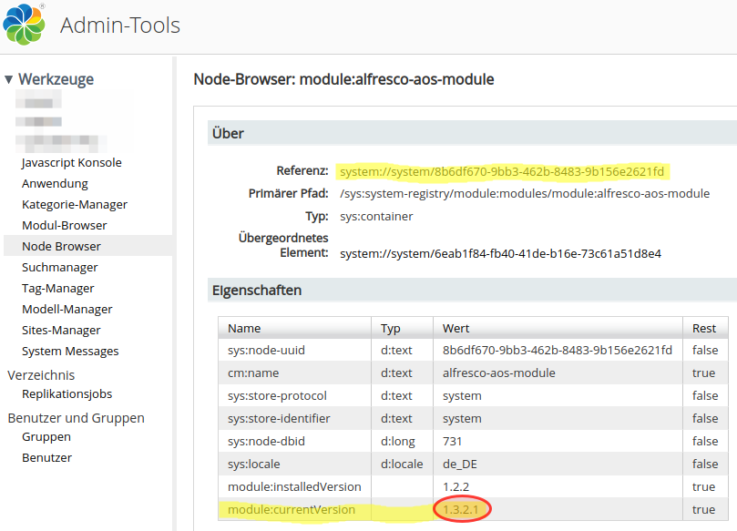This screenshot has width=737, height=531.
Task: Click the installed version value 1.2.2
Action: 456,487
